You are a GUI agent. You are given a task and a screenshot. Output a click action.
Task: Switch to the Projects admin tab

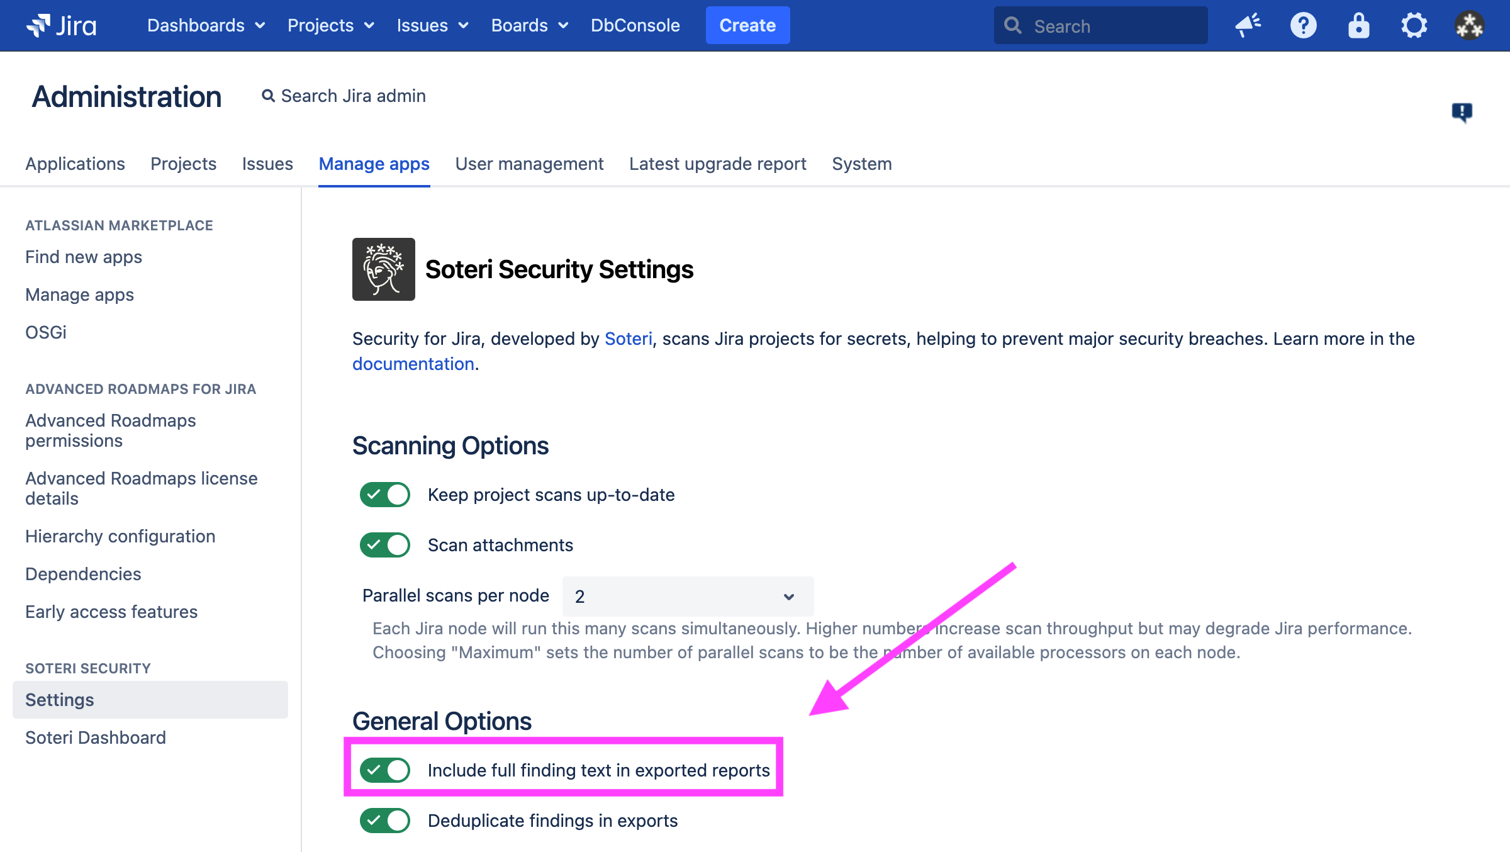pos(183,164)
